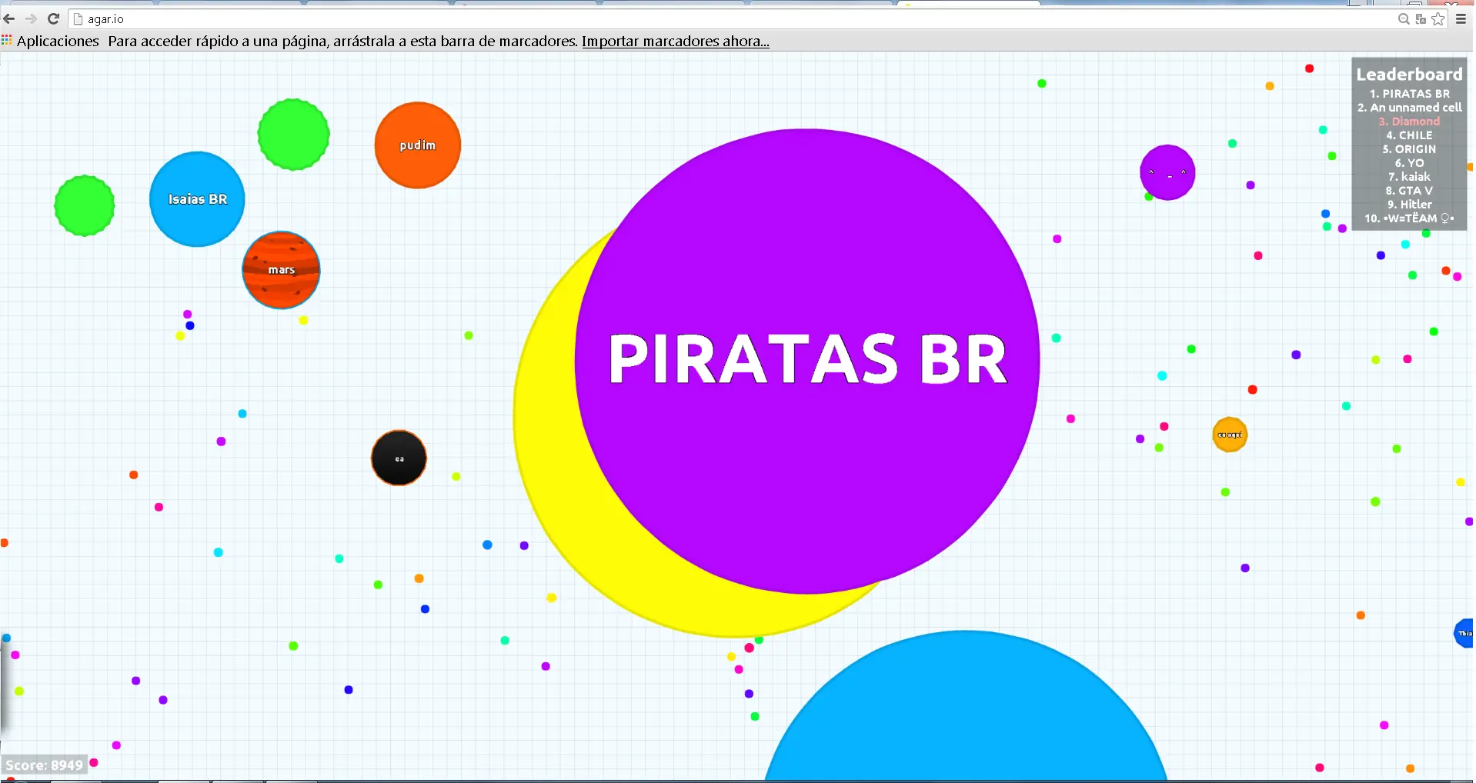Click leaderboard entry 10. •W=TËAM
This screenshot has height=783, width=1476.
[x=1409, y=218]
